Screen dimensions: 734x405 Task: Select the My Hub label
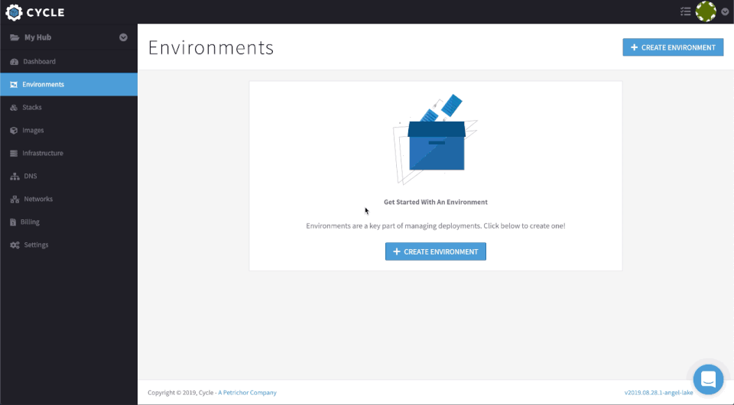38,37
